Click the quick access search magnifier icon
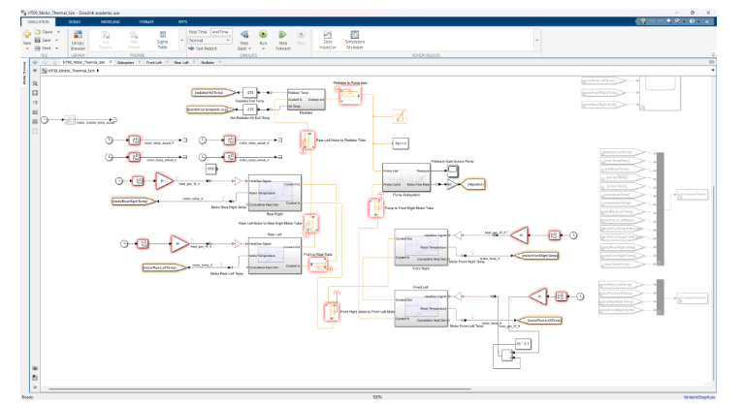Image resolution: width=742 pixels, height=404 pixels. coord(668,21)
